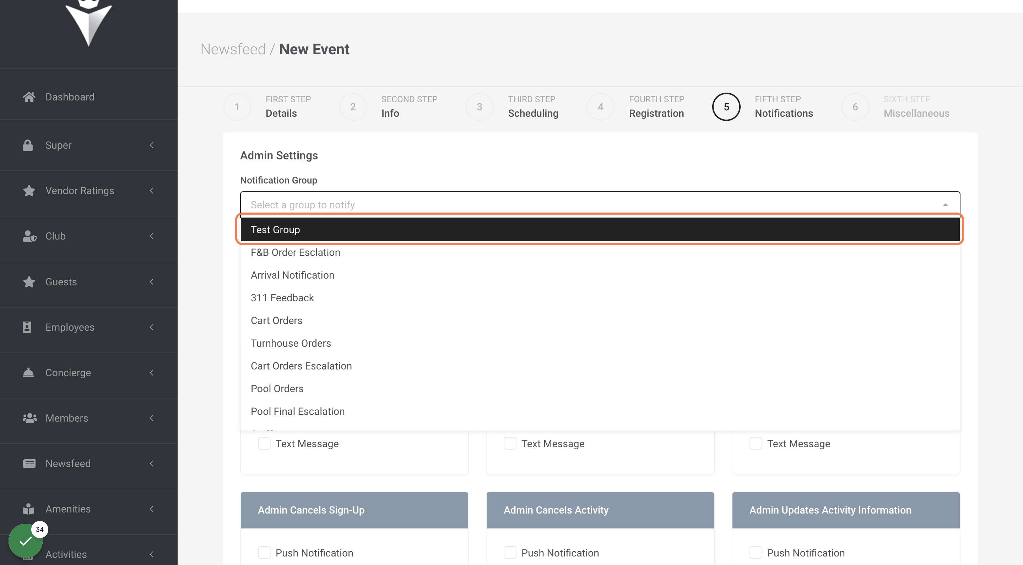Click the Club user-shield icon
Screen dimensions: 1023x565
point(29,236)
